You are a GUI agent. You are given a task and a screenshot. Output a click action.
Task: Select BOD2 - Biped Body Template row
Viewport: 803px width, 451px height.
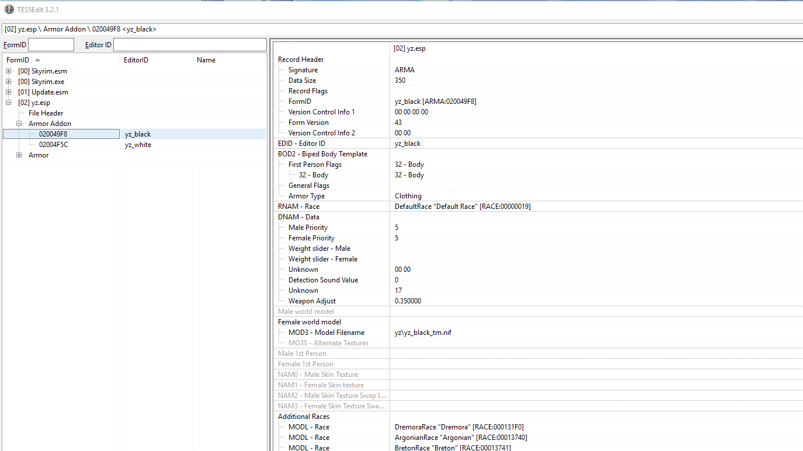tap(537, 154)
